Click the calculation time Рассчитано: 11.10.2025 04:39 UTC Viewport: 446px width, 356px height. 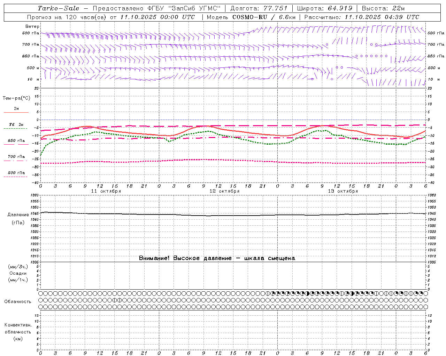[362, 17]
